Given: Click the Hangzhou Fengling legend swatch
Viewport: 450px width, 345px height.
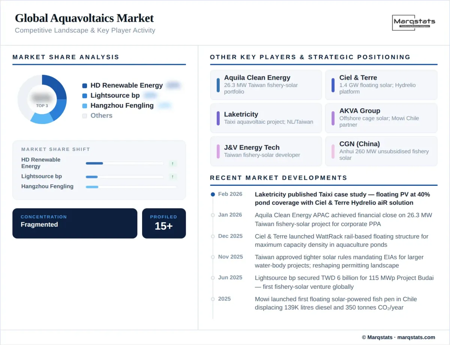Looking at the screenshot, I should click(85, 106).
